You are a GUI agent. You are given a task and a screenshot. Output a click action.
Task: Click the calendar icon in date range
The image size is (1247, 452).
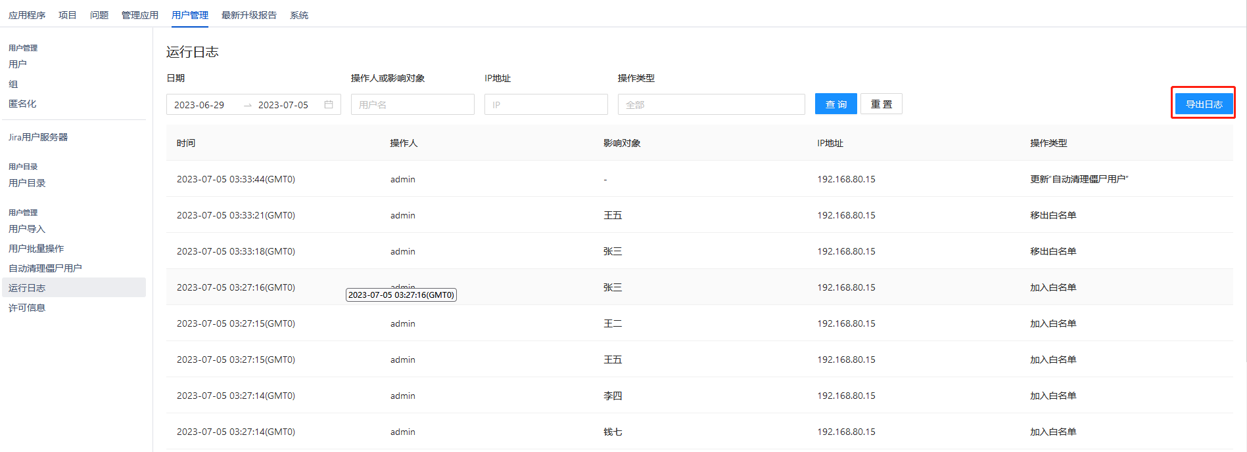coord(329,104)
